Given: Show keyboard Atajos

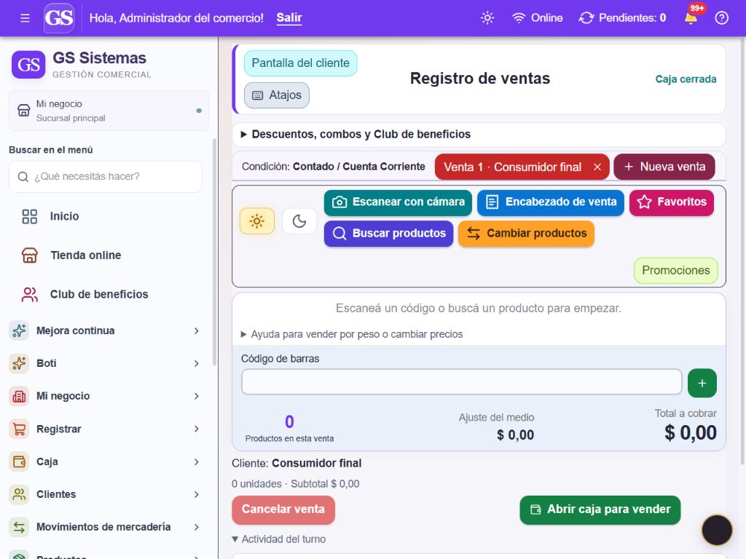Looking at the screenshot, I should coord(276,95).
